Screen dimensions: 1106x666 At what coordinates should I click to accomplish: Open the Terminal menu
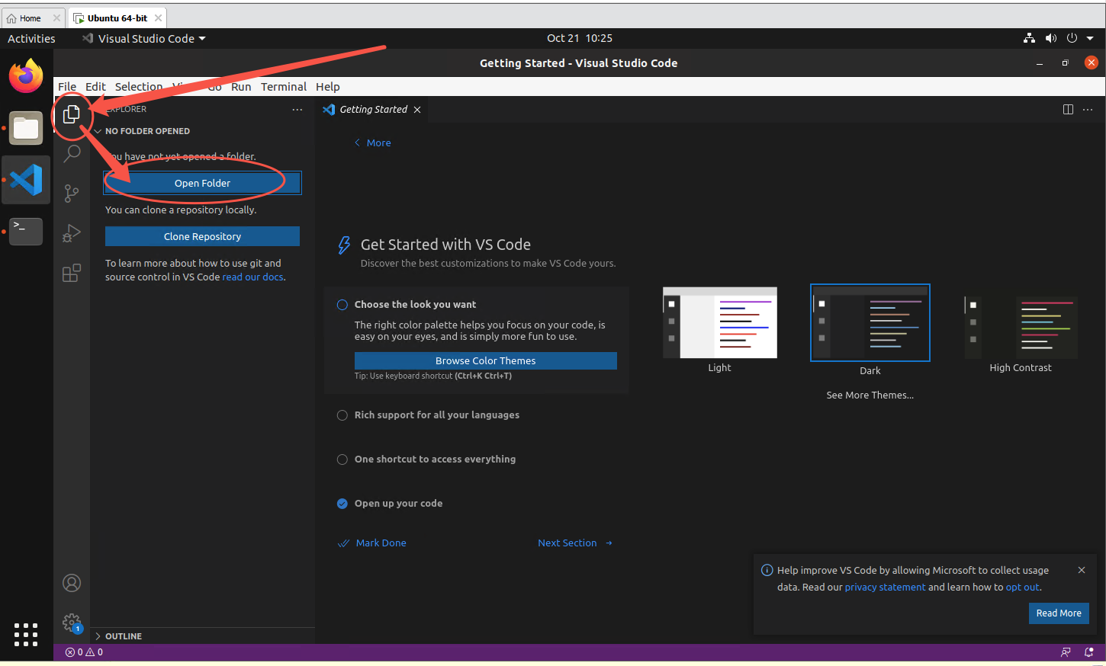click(x=283, y=87)
